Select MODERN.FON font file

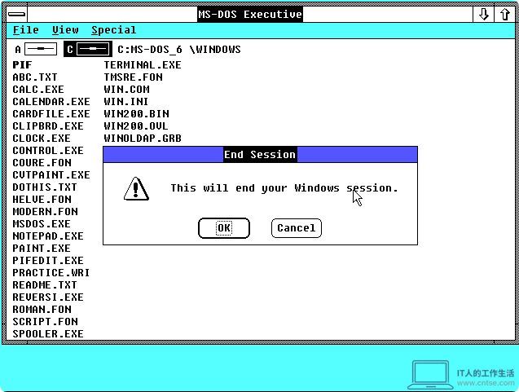pyautogui.click(x=45, y=212)
